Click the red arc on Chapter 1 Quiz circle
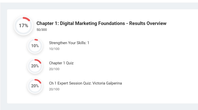198x110 pixels. pos(38,61)
